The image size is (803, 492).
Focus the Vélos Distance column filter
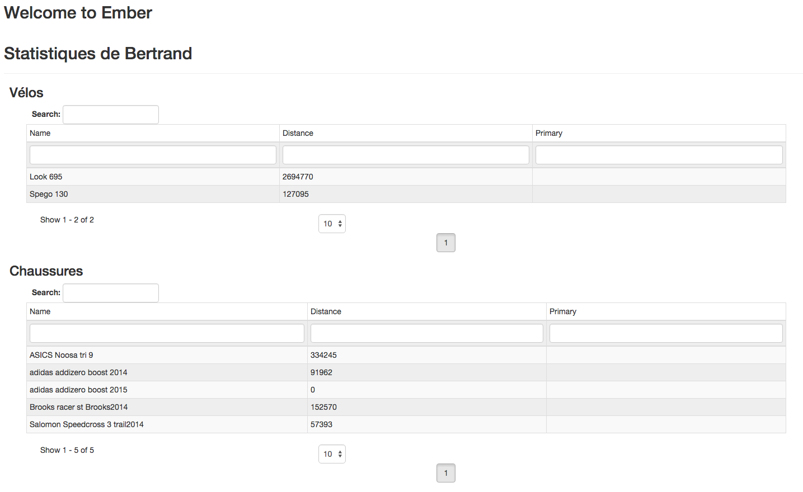pos(406,155)
